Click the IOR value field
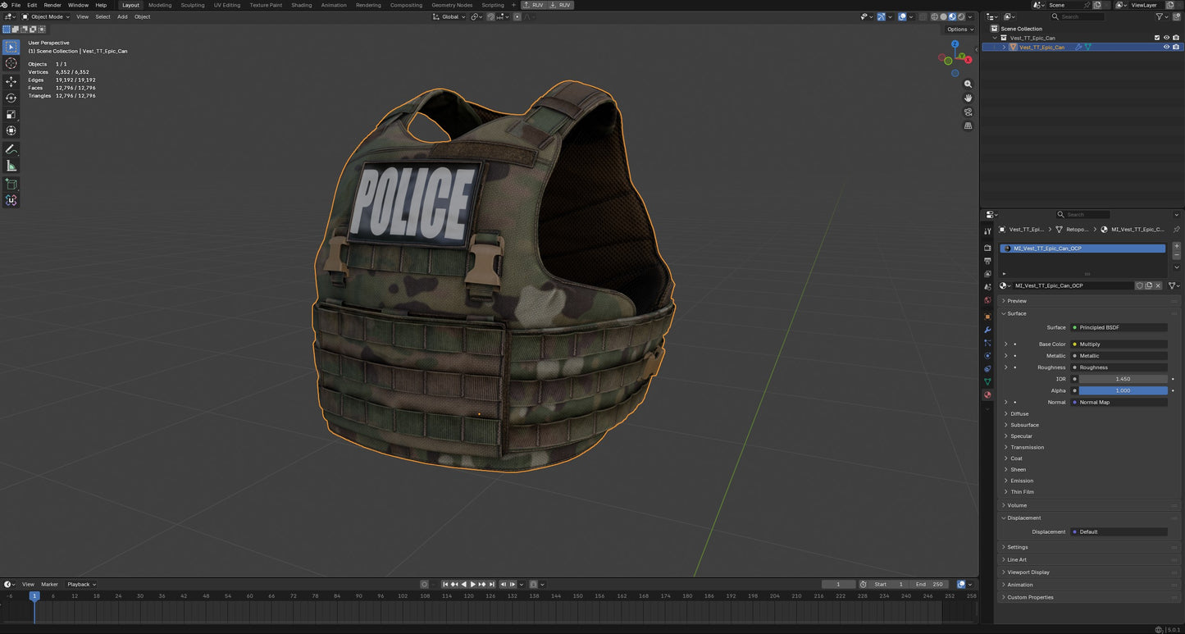Screen dimensions: 1185x634 1123,379
